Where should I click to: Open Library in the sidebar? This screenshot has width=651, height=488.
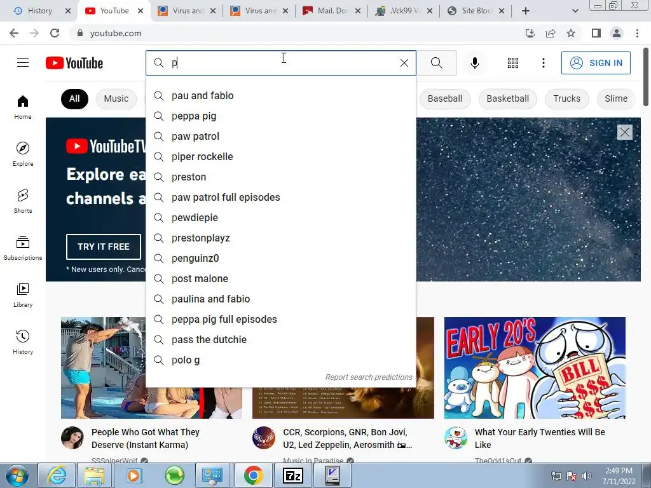(23, 295)
